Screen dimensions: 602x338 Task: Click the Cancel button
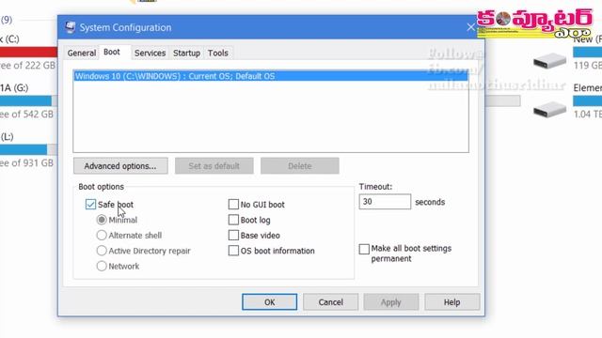(330, 302)
